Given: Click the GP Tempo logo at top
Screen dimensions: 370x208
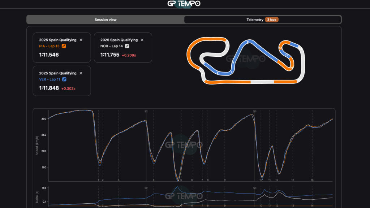Looking at the screenshot, I should (184, 4).
